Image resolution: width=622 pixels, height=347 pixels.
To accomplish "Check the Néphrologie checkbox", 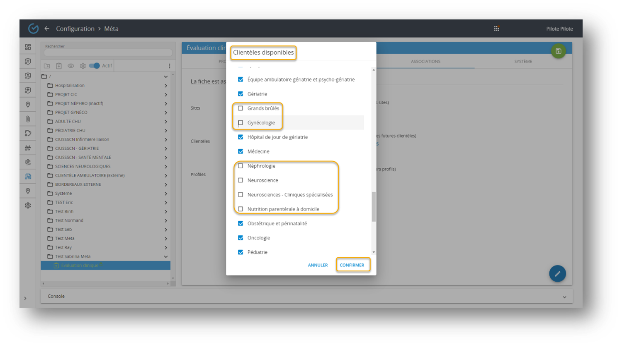I will coord(241,166).
